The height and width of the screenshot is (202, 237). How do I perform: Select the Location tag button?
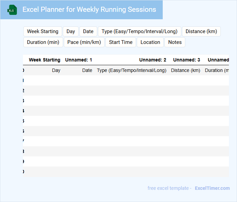150,42
